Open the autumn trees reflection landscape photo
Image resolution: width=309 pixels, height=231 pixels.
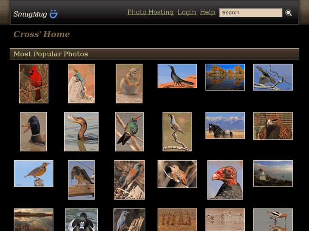(225, 77)
